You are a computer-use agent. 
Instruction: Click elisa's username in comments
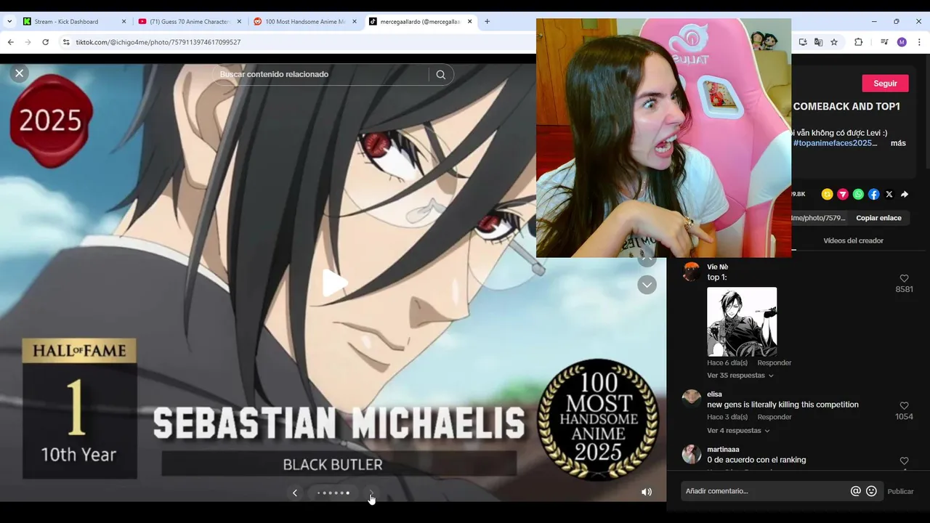point(714,394)
